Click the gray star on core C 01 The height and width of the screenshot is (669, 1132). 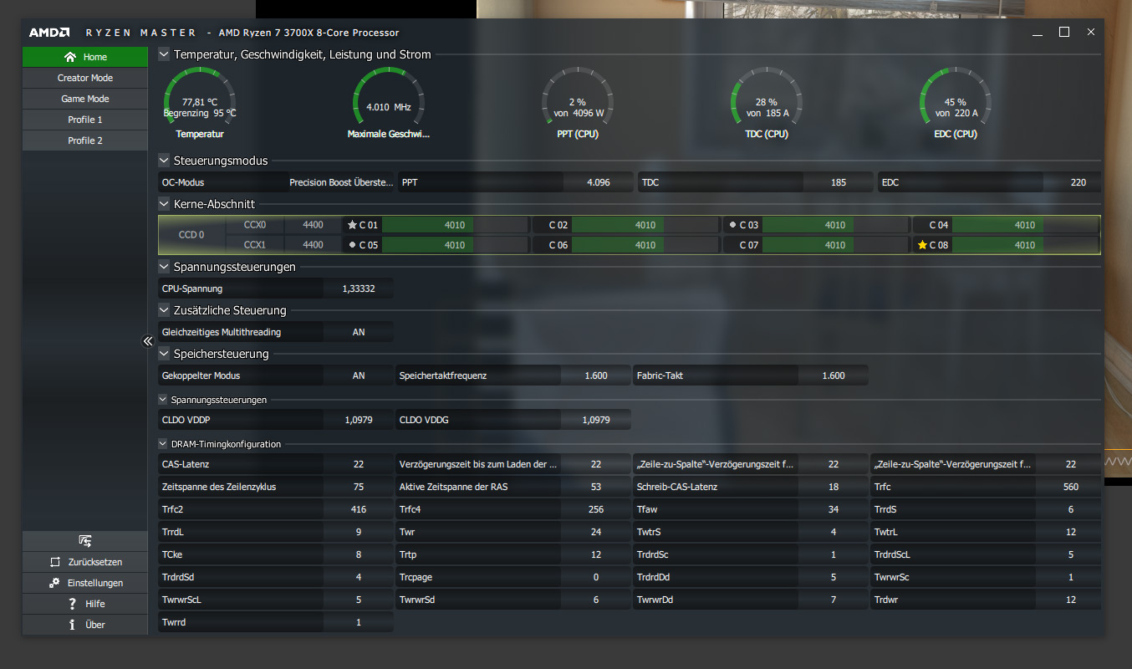[x=352, y=225]
